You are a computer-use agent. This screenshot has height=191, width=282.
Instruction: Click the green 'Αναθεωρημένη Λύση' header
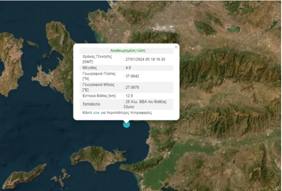128,51
